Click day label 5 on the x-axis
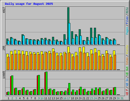130x101 pixels. click(24, 98)
